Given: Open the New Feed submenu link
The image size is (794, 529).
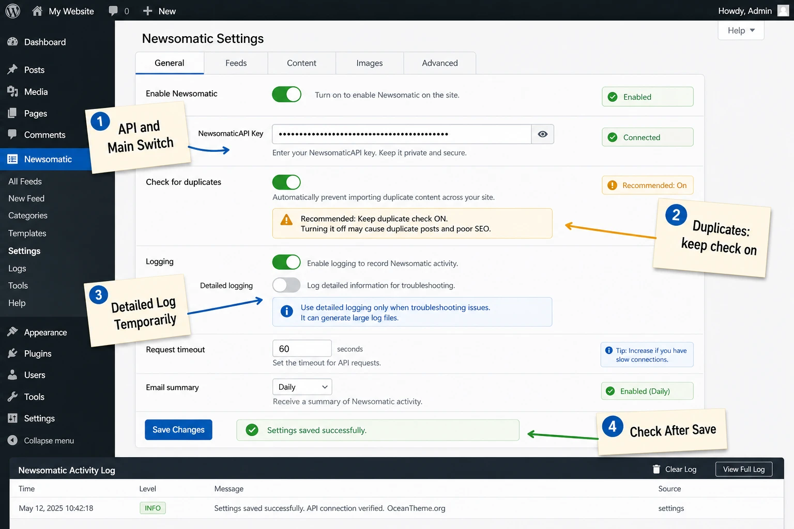Looking at the screenshot, I should coord(26,198).
